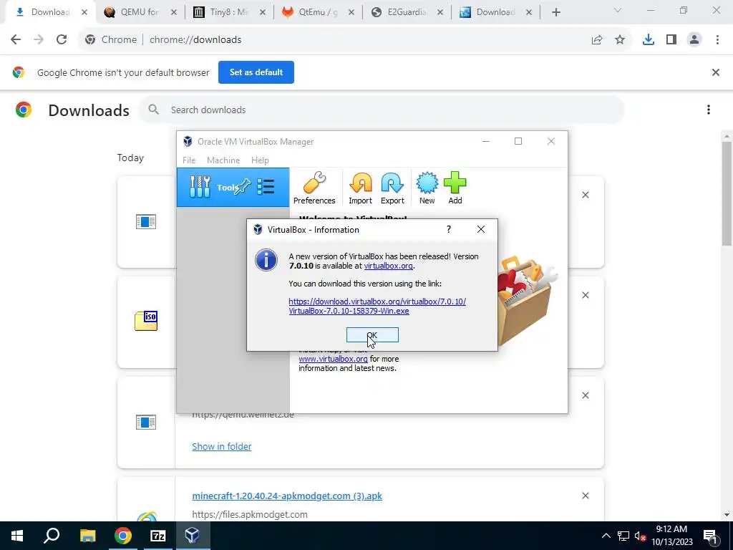Open the VirtualBox 7.0.10 download link

point(377,306)
